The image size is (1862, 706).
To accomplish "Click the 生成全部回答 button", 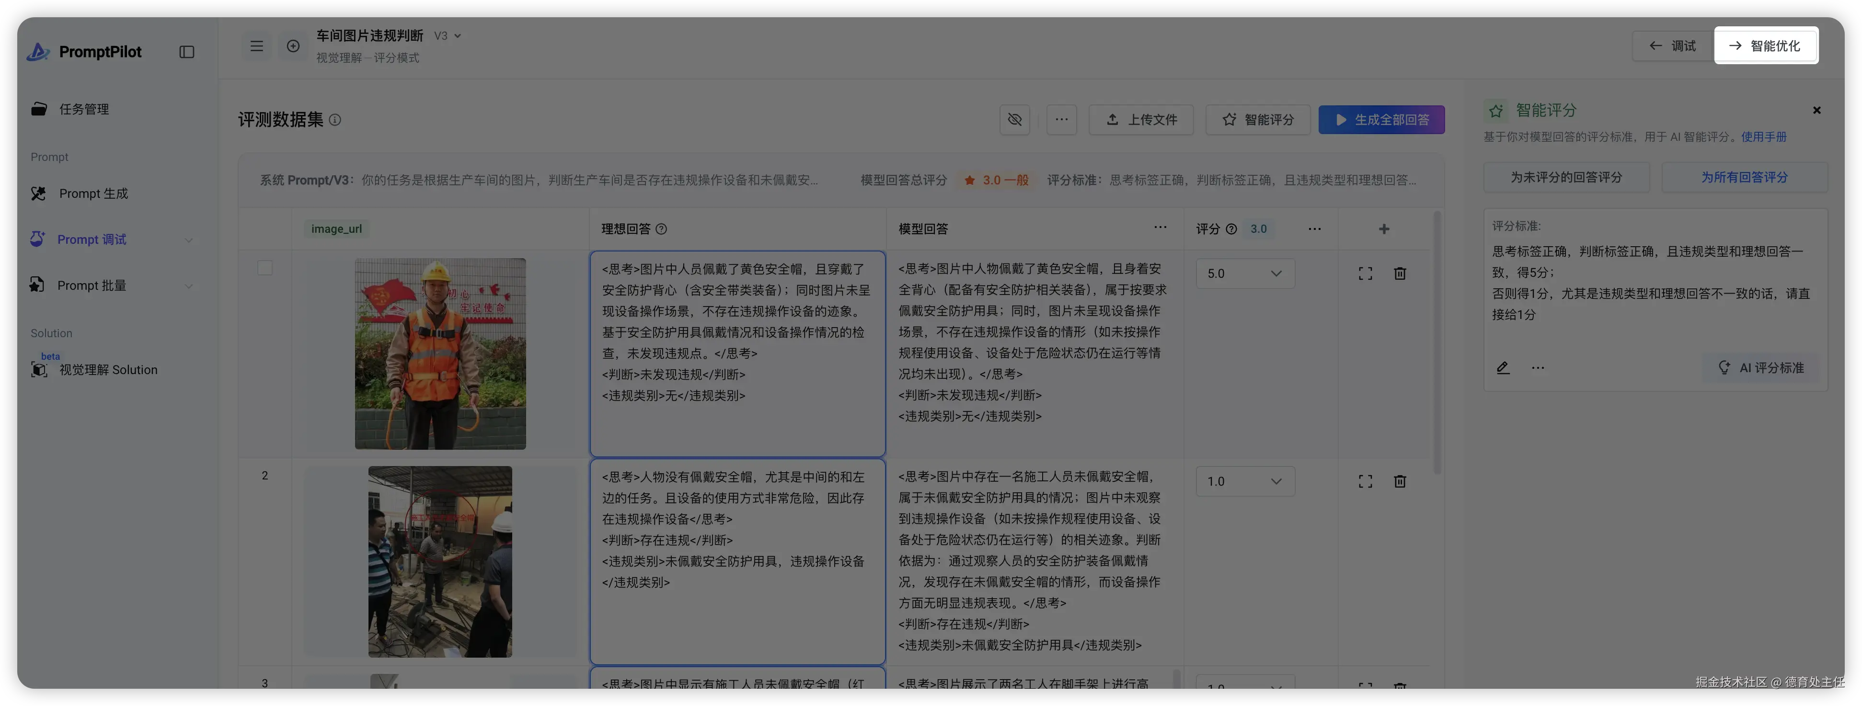I will (1380, 119).
